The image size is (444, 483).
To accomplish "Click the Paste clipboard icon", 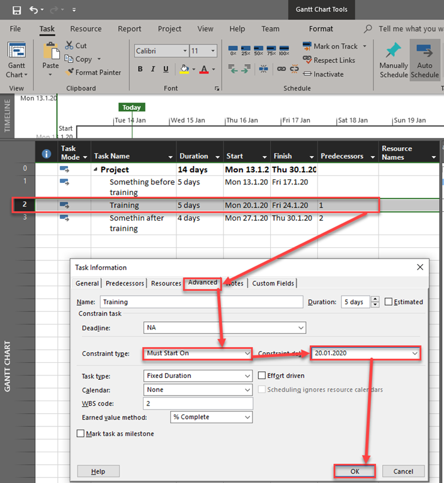I will [51, 53].
